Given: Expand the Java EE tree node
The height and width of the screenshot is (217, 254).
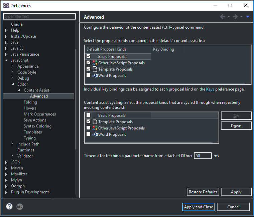Looking at the screenshot, I should point(6,48).
